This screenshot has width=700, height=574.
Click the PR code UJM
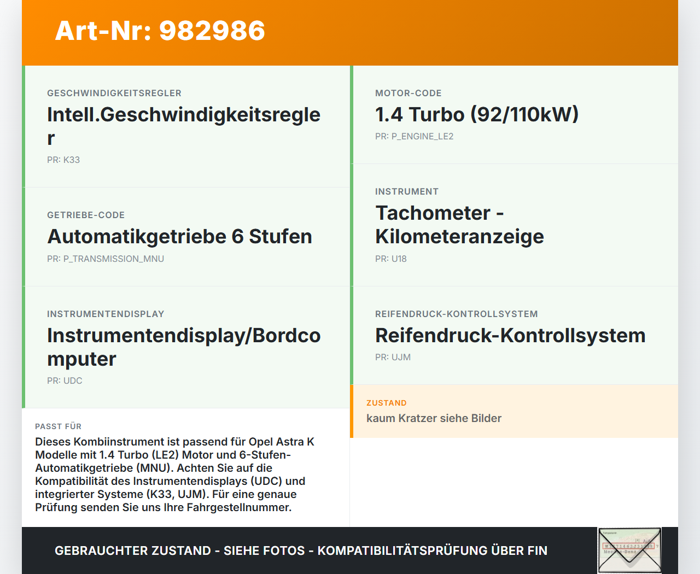pyautogui.click(x=393, y=357)
